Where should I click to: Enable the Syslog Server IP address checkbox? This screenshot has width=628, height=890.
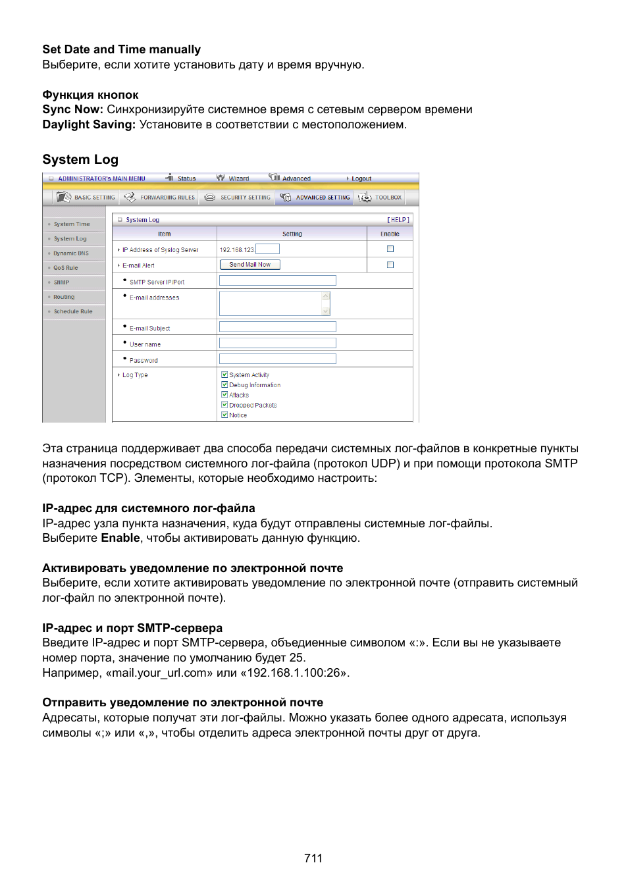click(x=390, y=249)
